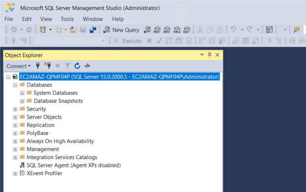Click the Paste toolbar icon
This screenshot has width=306, height=192.
point(220,30)
